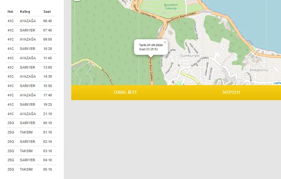Choose the 25G TAKSİM 05:10 row
The image size is (281, 179).
31,169
